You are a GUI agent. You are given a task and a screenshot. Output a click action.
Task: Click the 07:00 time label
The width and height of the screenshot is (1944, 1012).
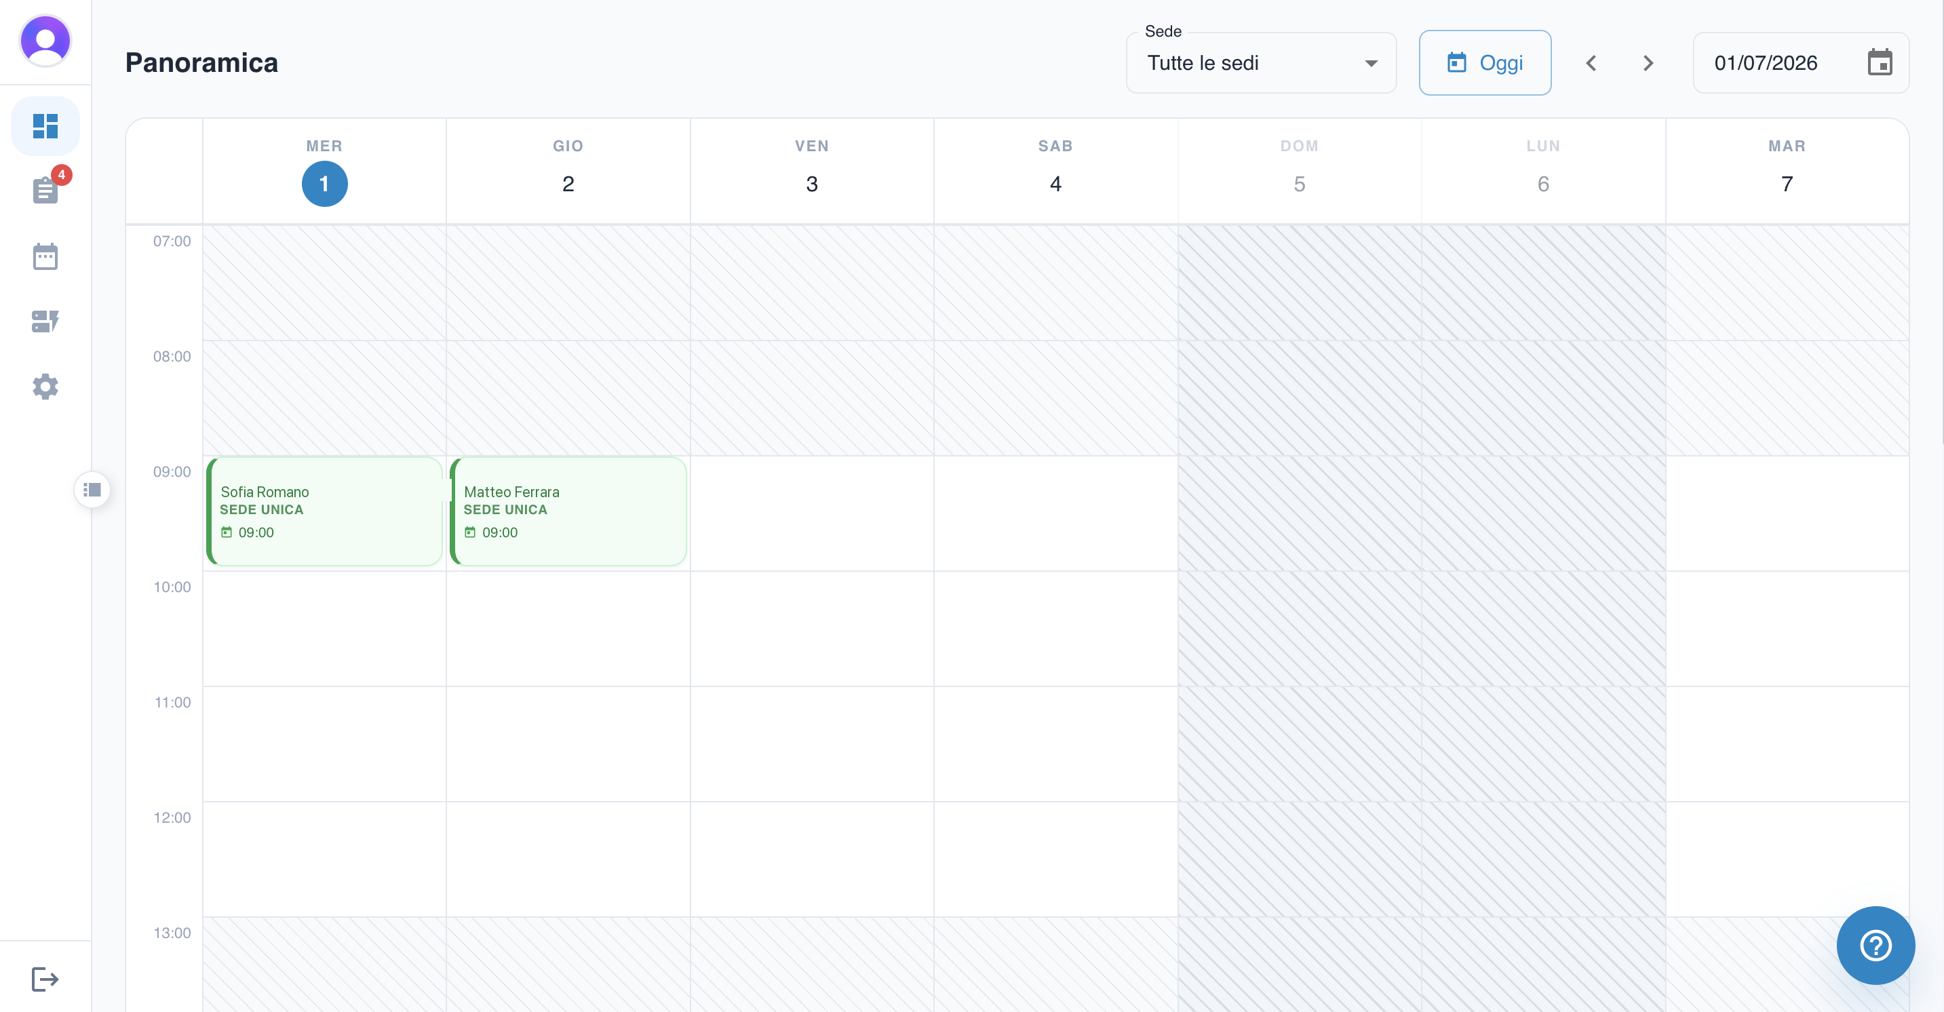click(x=172, y=241)
